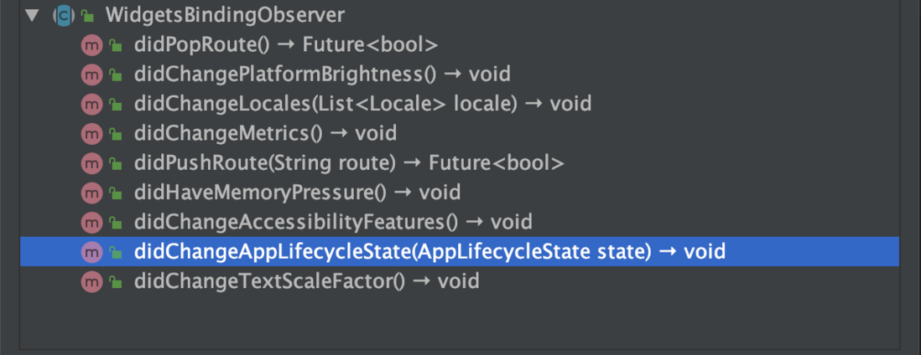
Task: Click the green lock icon beside didChangeLocales
Action: [x=117, y=105]
